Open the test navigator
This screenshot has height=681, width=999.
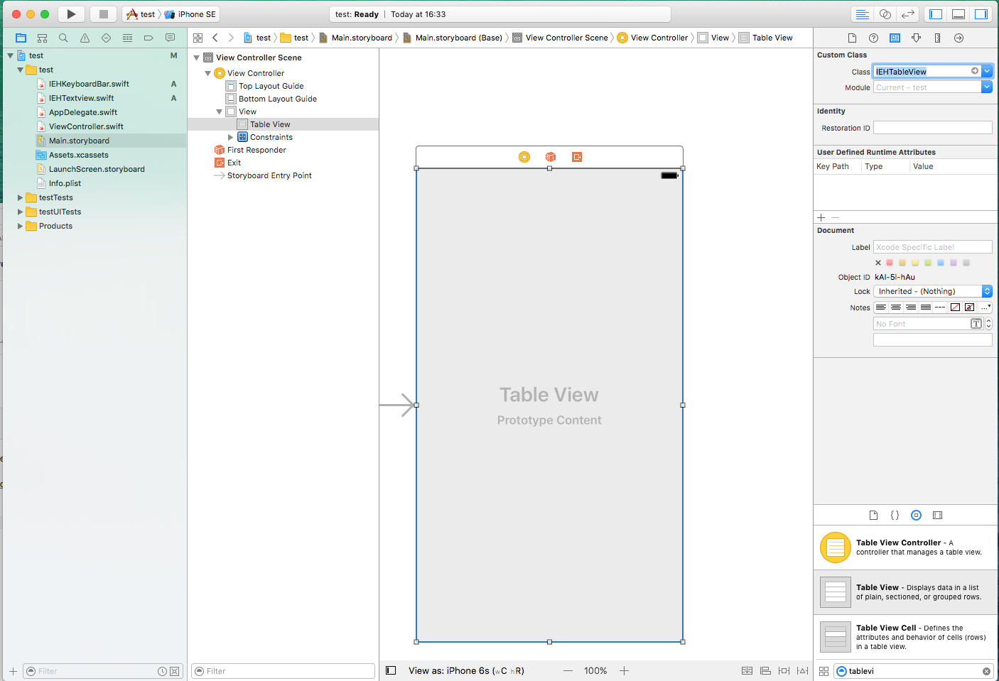106,38
